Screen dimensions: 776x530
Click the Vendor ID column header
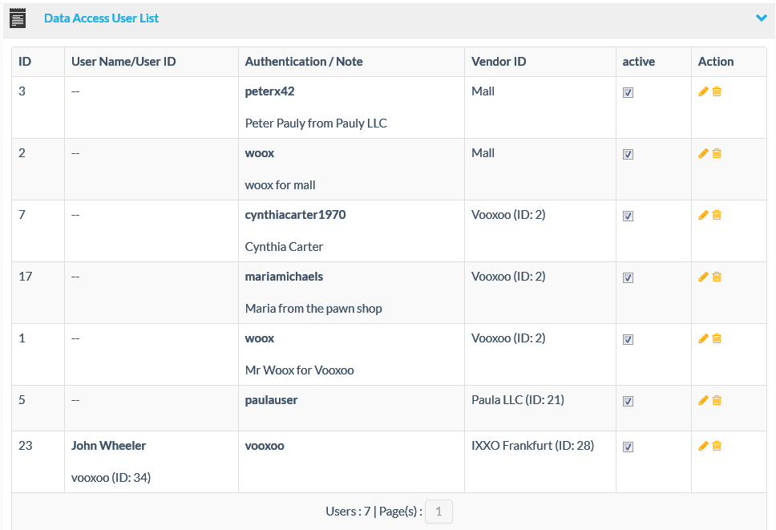coord(499,62)
